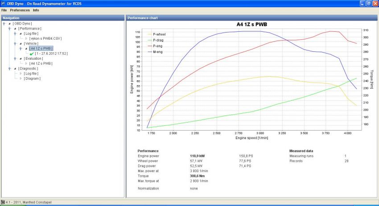Screen dimensions: 379x206
Task: Expand the A4 1Z s PWB evaluation entry
Action: 26,63
